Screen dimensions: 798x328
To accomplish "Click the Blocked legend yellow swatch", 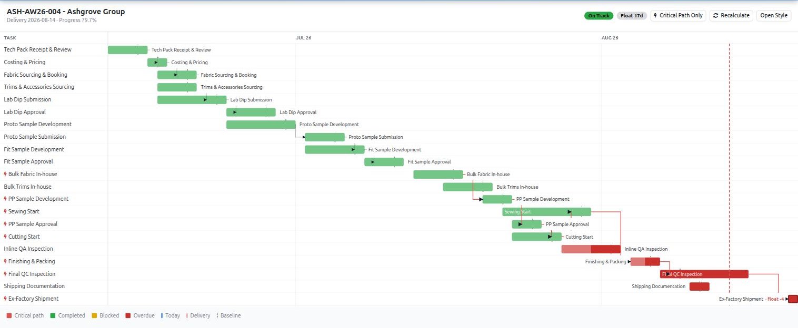I will point(94,316).
